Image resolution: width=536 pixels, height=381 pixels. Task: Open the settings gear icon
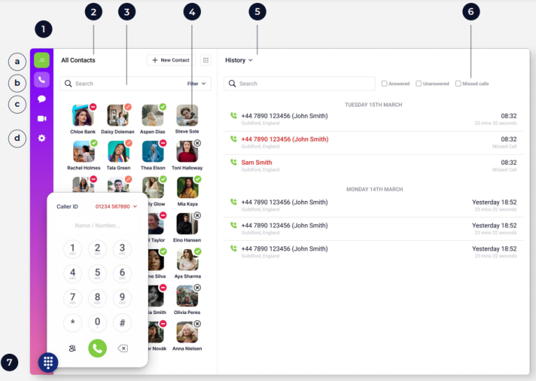(x=42, y=138)
